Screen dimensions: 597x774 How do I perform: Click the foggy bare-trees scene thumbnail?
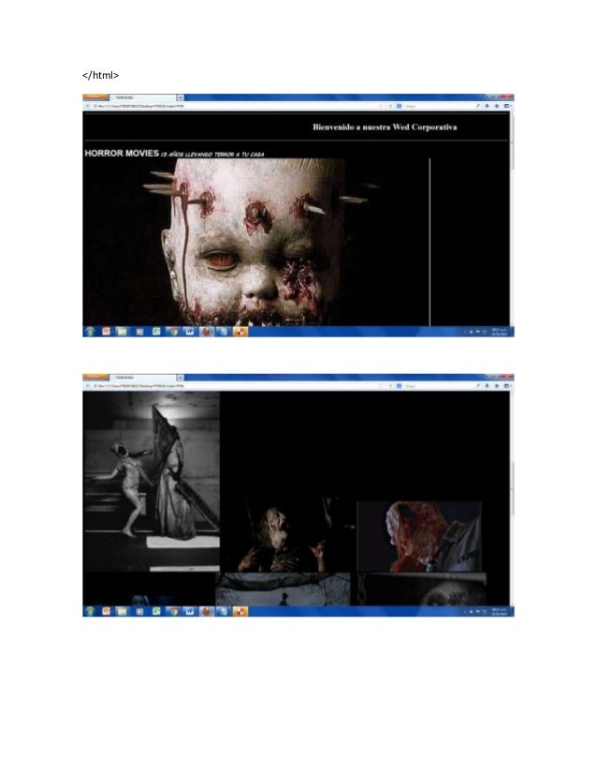click(283, 589)
